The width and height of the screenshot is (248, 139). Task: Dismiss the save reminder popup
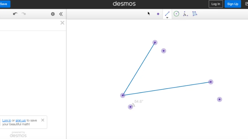tap(43, 120)
